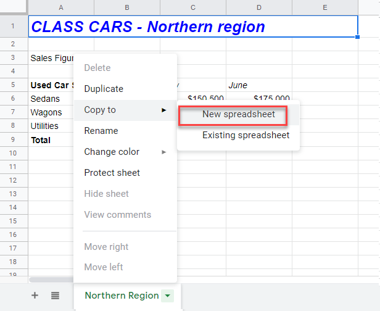
Task: Click the June cell in column D
Action: tap(258, 85)
